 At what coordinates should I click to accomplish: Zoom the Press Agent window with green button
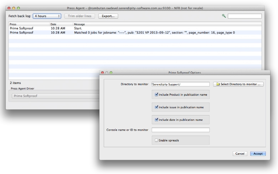(18, 8)
